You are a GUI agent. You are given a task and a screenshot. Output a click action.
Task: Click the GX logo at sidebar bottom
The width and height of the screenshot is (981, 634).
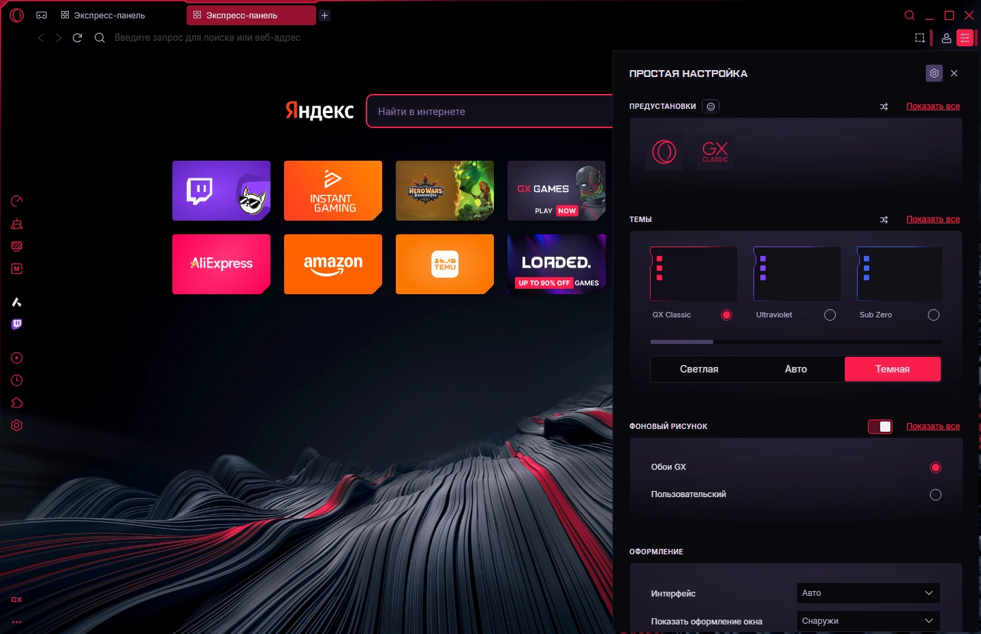click(x=17, y=600)
